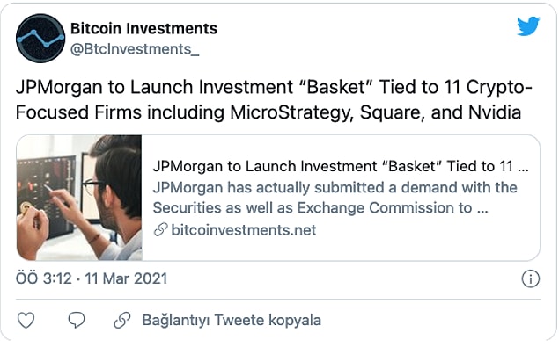Click Tied to 11 Crypto- headline text
Screen dimensions: 559x347
tap(456, 87)
